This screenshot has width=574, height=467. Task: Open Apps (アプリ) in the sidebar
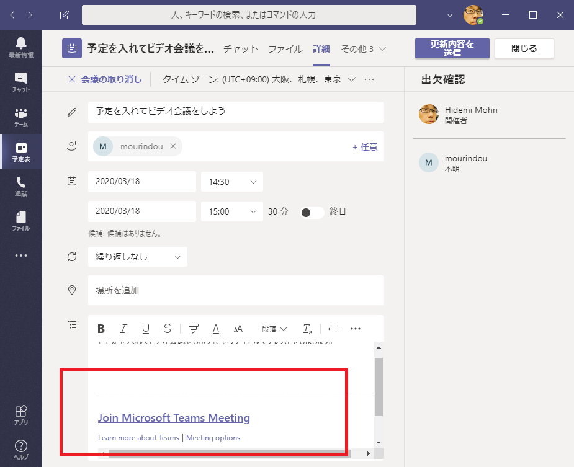[21, 414]
